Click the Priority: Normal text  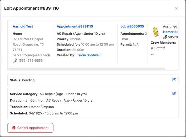coord(69,39)
